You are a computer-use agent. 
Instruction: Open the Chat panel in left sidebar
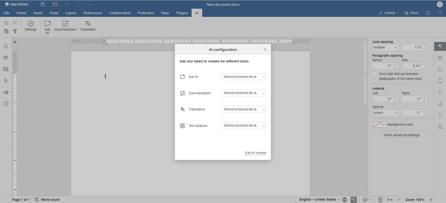6,69
